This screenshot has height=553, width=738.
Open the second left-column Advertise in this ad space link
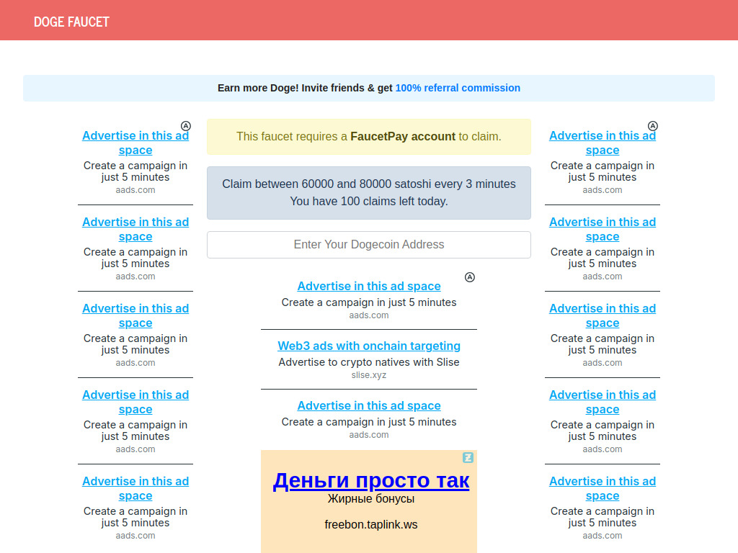pyautogui.click(x=135, y=229)
